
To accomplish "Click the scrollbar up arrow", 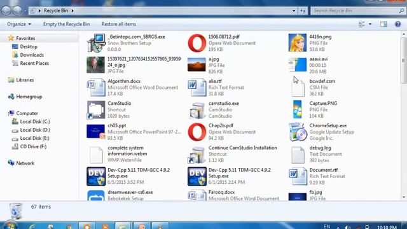I will (404, 34).
